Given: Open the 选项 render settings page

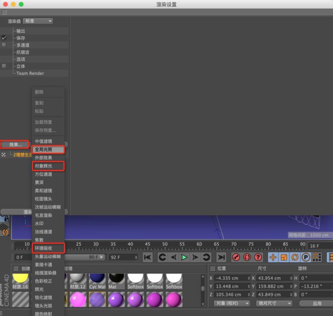Looking at the screenshot, I should point(20,59).
